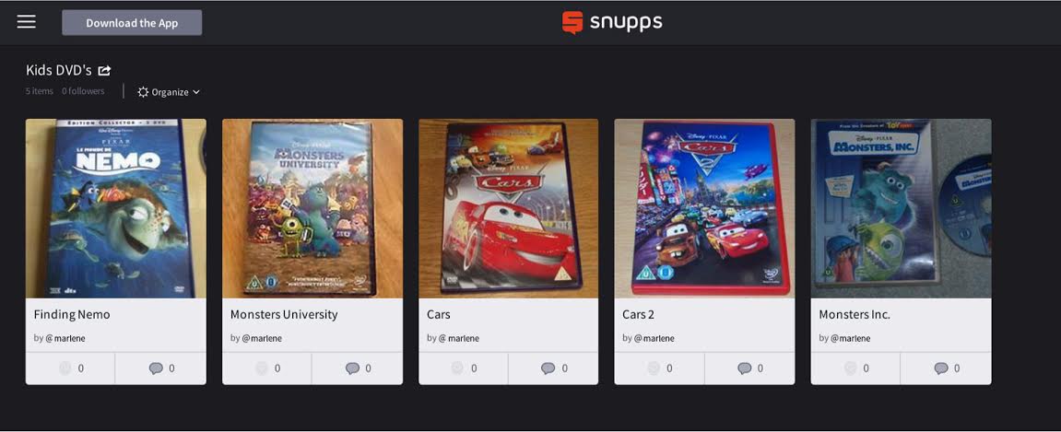Open the Monsters Inc. DVD photo
Viewport: 1061px width, 432px height.
(902, 208)
